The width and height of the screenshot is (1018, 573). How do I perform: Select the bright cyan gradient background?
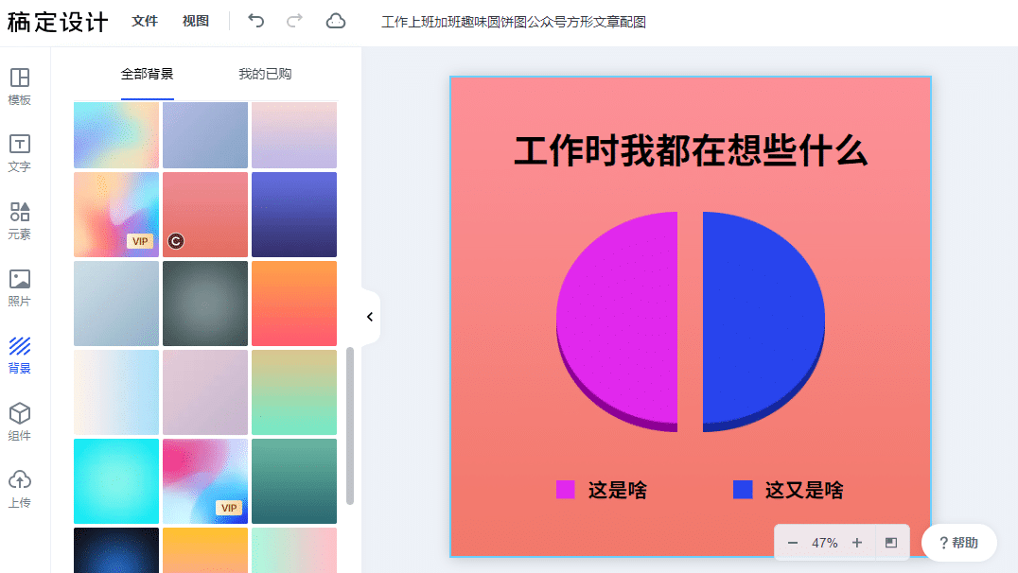point(116,481)
